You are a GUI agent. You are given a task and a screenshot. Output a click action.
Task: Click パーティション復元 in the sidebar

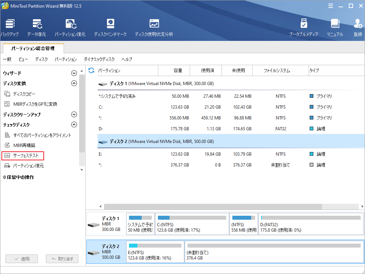point(24,166)
